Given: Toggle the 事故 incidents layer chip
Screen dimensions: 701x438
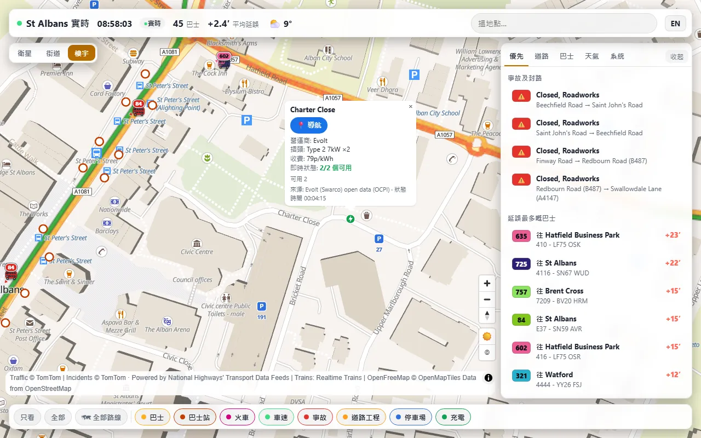Looking at the screenshot, I should tap(315, 417).
